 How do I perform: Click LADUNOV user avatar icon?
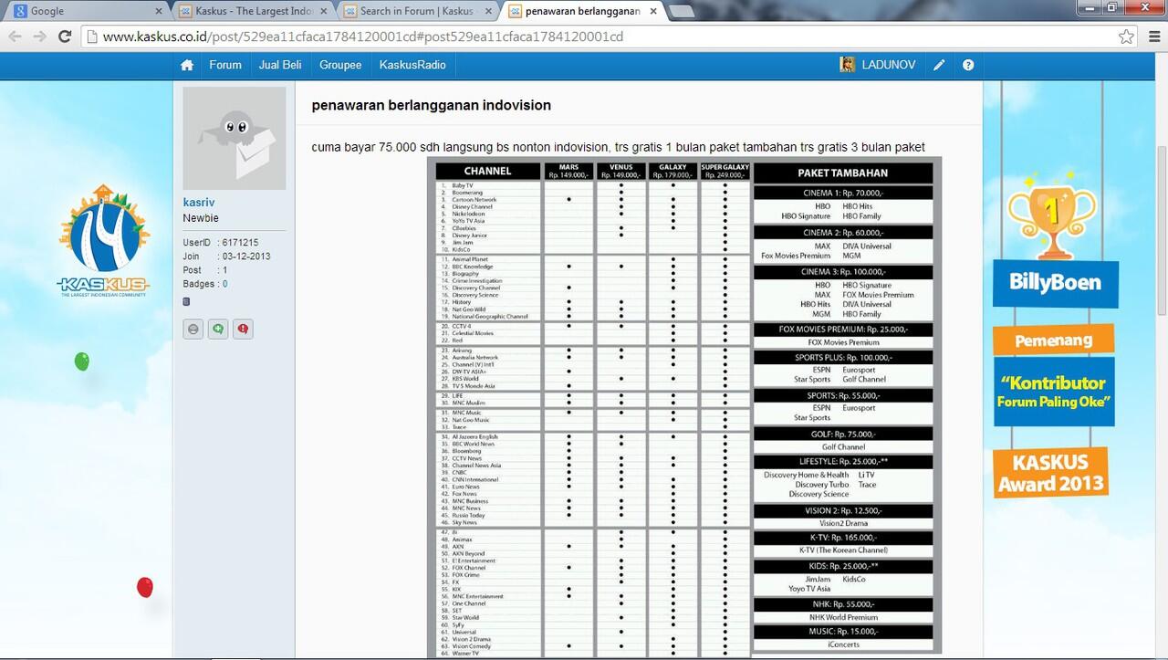(848, 65)
